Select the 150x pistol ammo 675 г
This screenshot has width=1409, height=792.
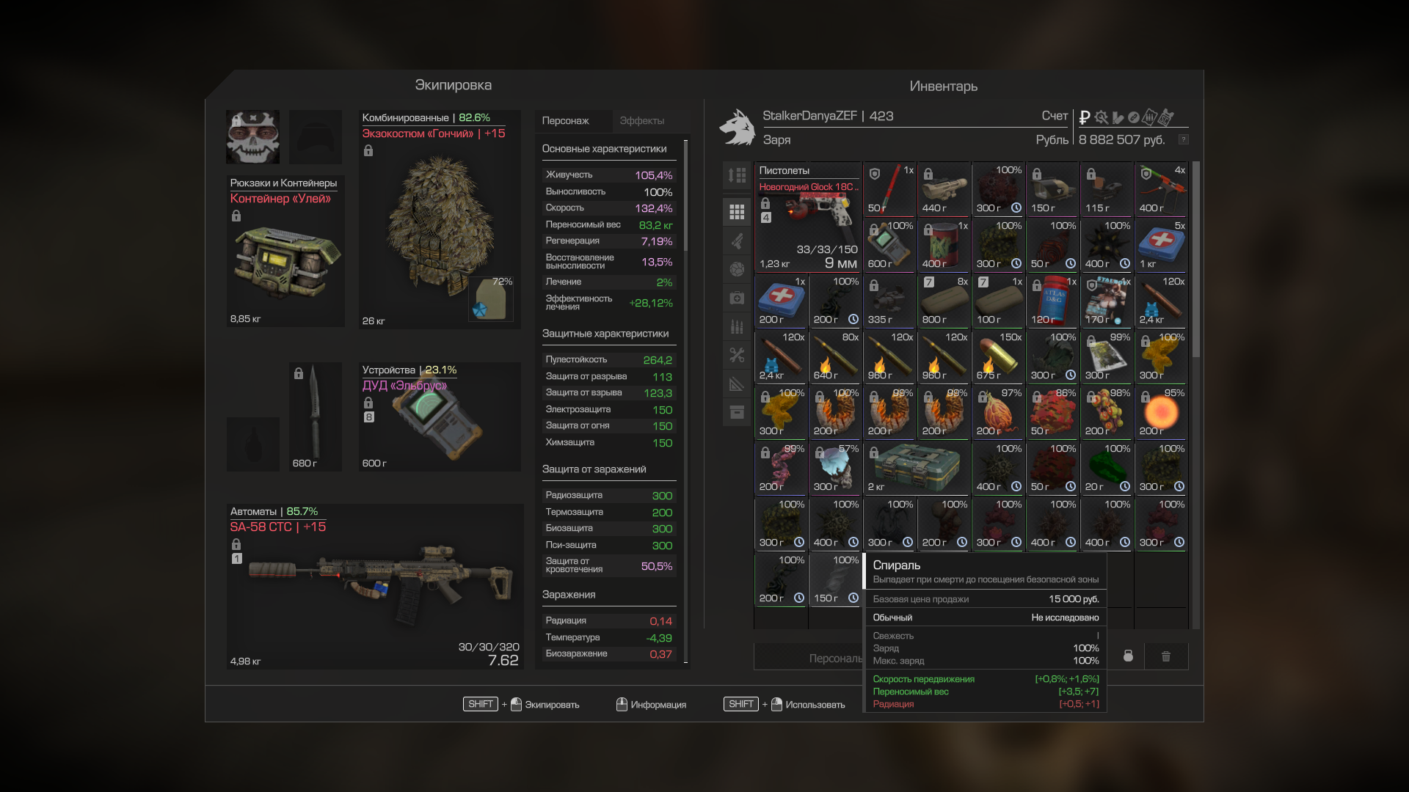(x=999, y=356)
